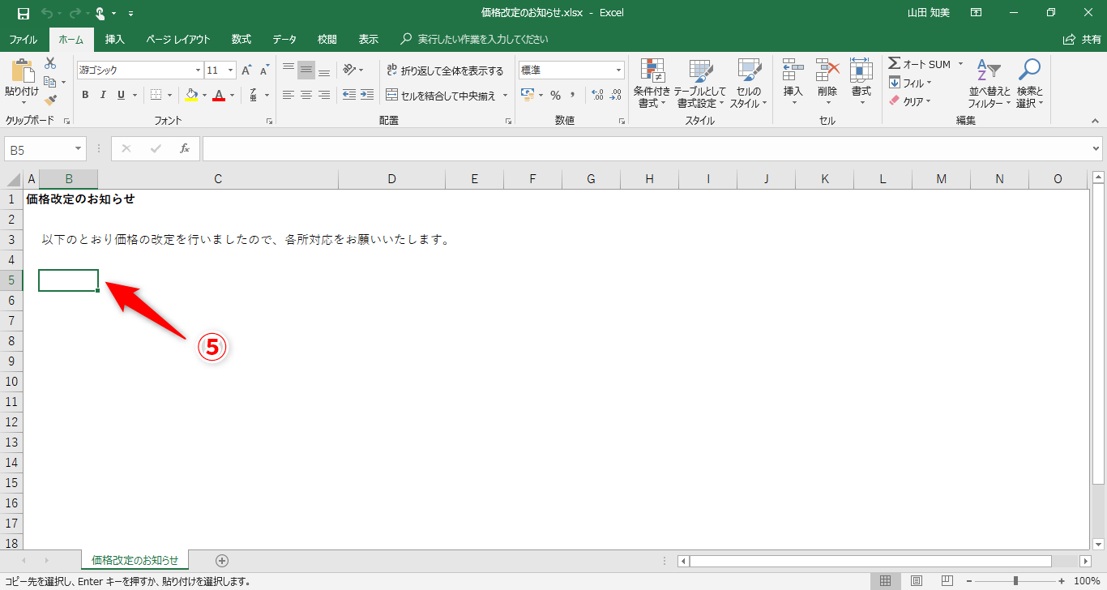Screen dimensions: 1107x590
Task: Toggle Italic formatting
Action: click(x=103, y=95)
